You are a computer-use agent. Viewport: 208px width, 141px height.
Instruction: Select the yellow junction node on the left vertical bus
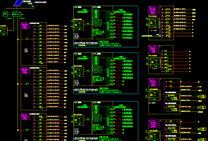pos(18,39)
